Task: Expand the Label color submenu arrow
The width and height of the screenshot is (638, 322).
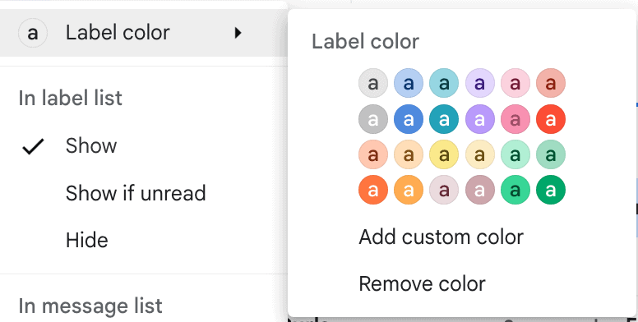Action: [238, 33]
